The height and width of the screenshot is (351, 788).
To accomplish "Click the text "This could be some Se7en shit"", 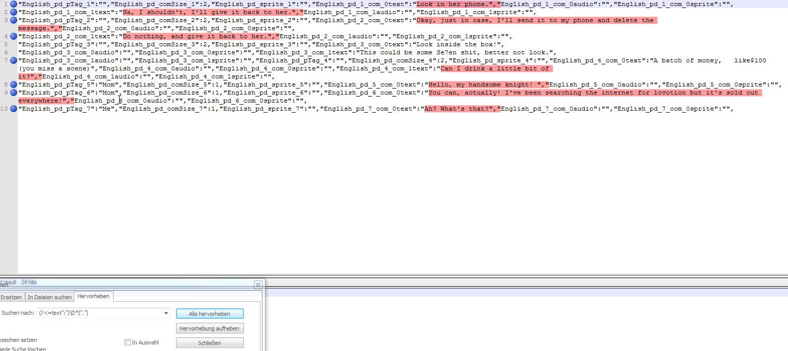I will 419,52.
